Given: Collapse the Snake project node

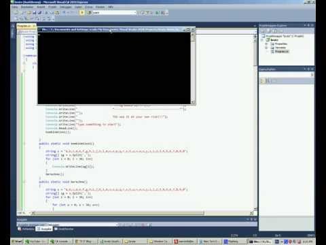Looking at the screenshot, I should click(x=262, y=40).
